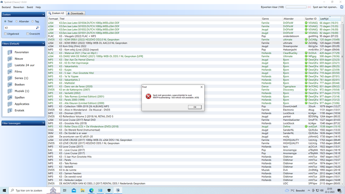Click the magnifier search icon
The width and height of the screenshot is (345, 194).
(x=38, y=27)
